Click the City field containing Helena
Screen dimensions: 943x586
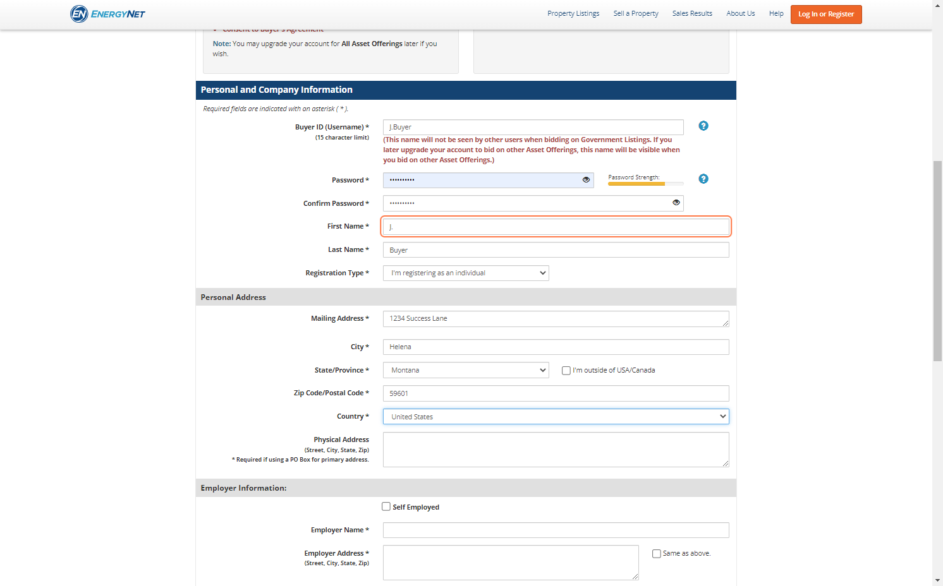pos(556,347)
